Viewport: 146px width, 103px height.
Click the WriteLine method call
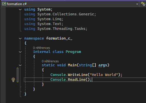click(78, 75)
